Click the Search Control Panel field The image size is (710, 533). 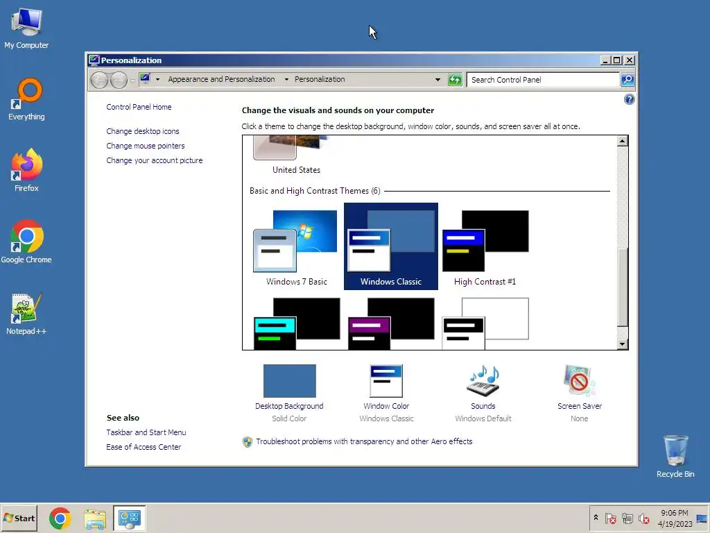pos(544,80)
